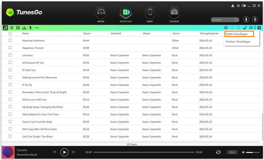Select Guess I Just Lost My Head
This screenshot has width=264, height=160.
click(x=37, y=122)
